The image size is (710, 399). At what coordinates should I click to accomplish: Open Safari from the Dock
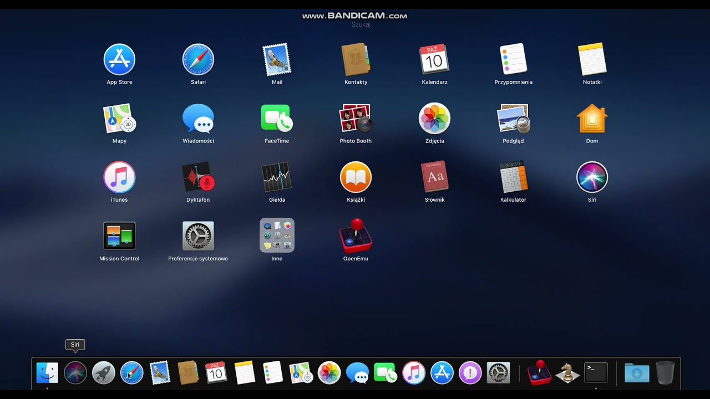tap(132, 373)
